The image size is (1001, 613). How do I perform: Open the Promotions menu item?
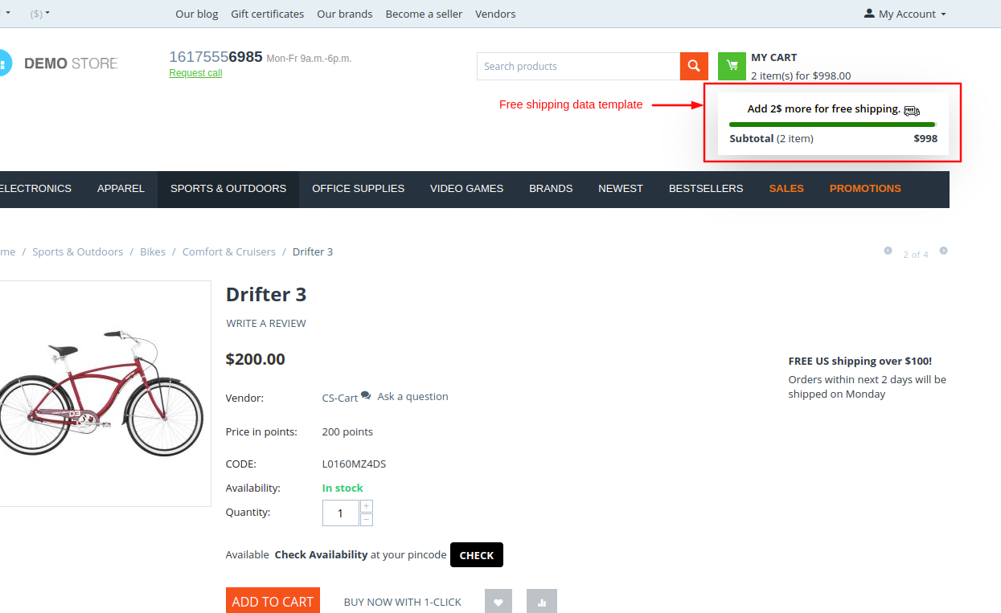[x=865, y=189]
